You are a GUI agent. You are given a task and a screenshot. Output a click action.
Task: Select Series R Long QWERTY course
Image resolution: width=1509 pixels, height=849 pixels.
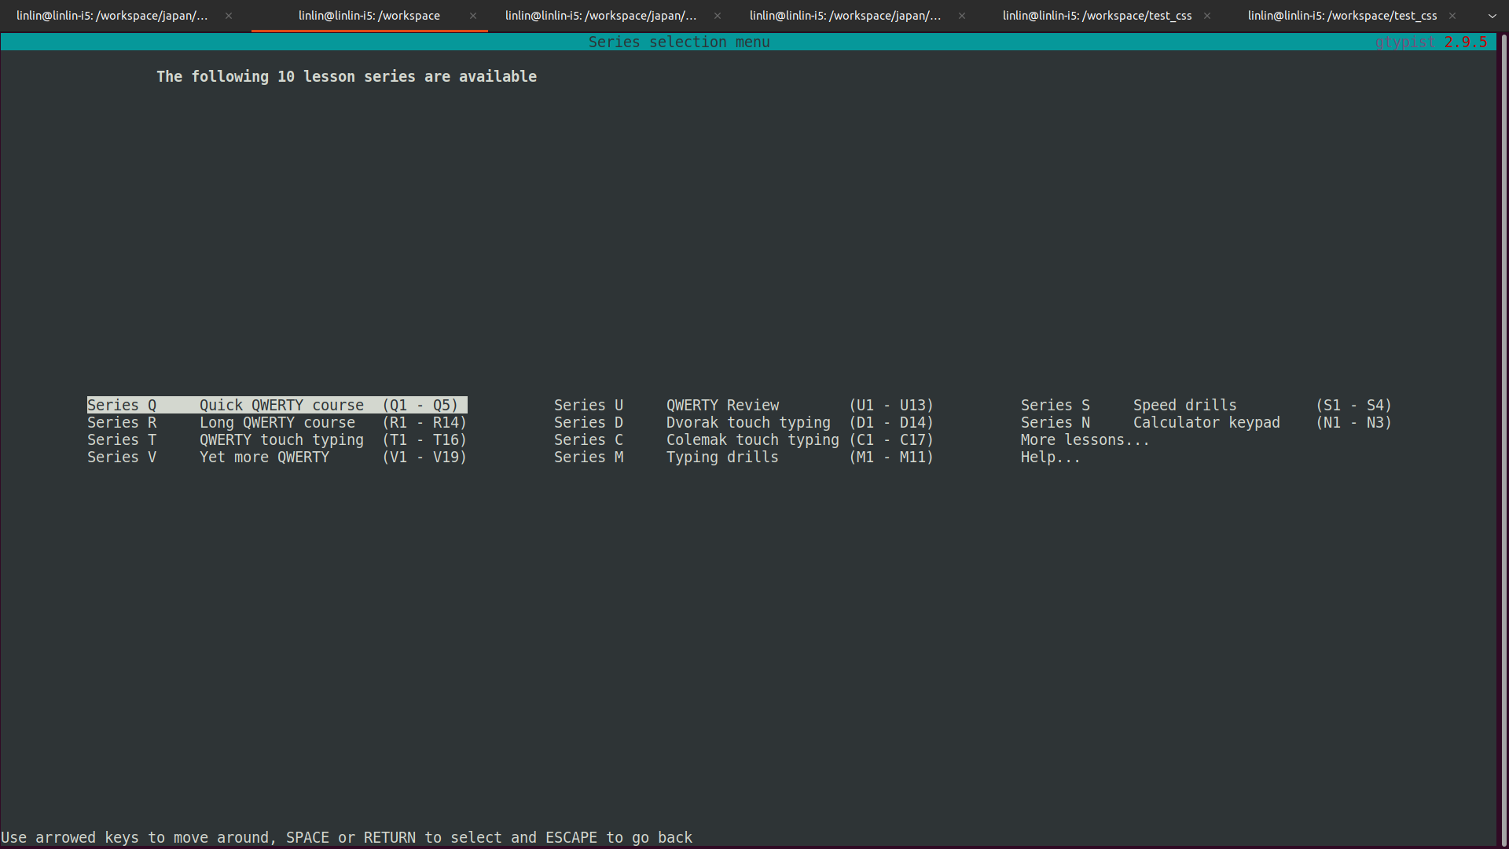pyautogui.click(x=277, y=423)
